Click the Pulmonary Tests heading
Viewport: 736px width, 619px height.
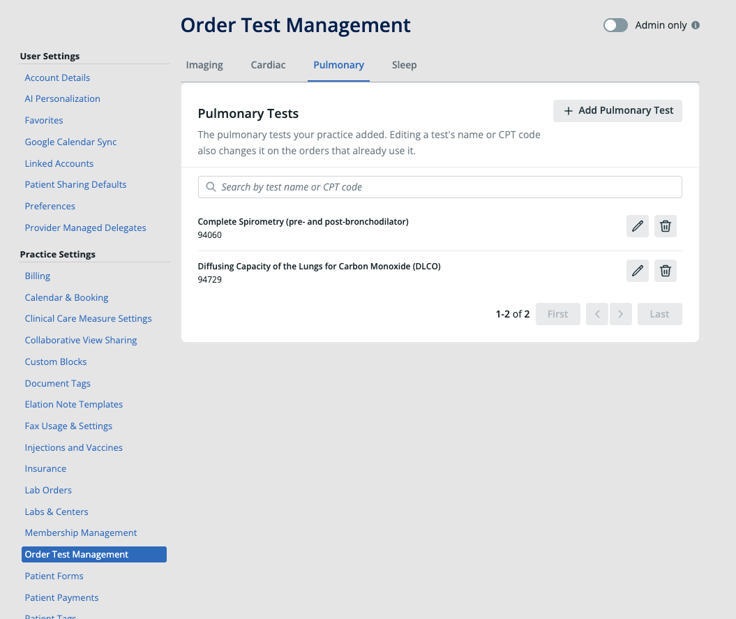click(248, 114)
